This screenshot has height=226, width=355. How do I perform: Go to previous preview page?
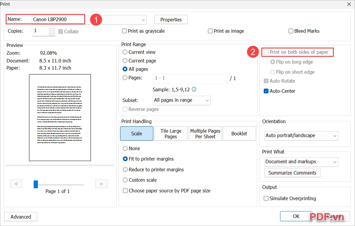16,184
